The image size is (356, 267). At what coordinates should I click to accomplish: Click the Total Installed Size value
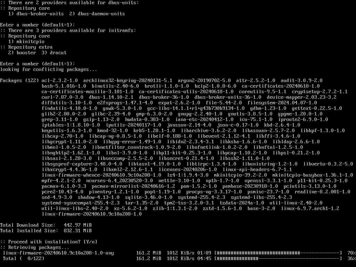78,231
